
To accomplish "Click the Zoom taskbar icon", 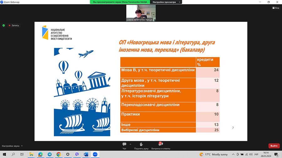I will point(95,154).
